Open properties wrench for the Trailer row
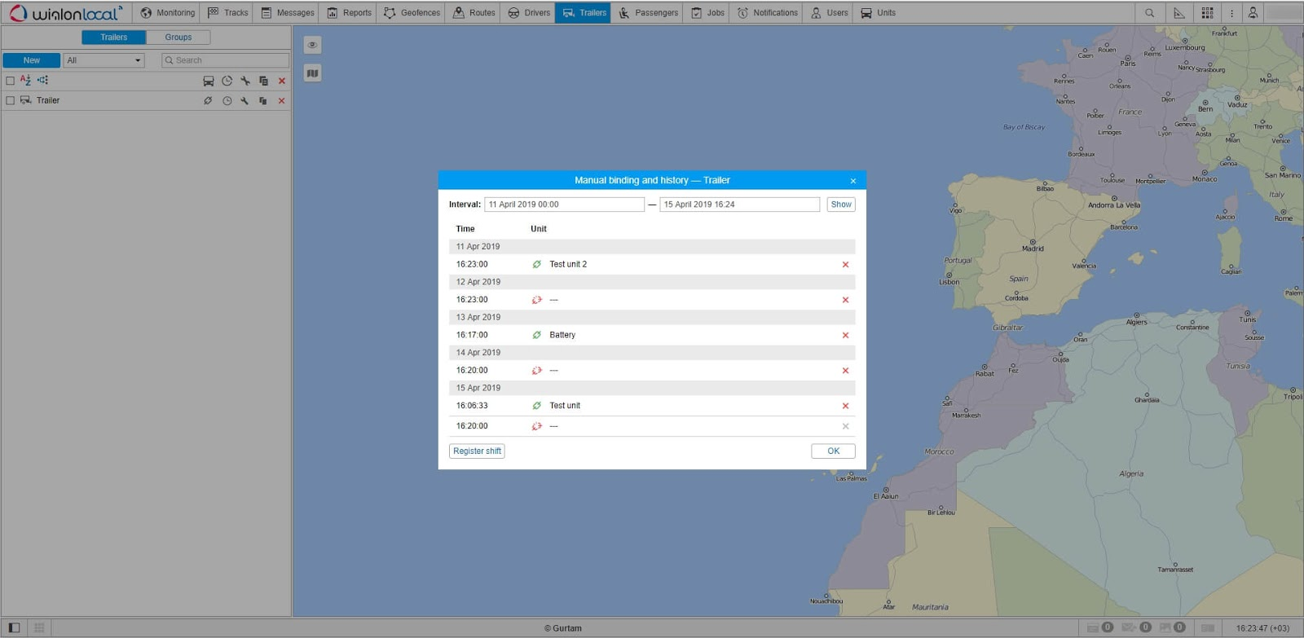The image size is (1304, 638). point(244,101)
